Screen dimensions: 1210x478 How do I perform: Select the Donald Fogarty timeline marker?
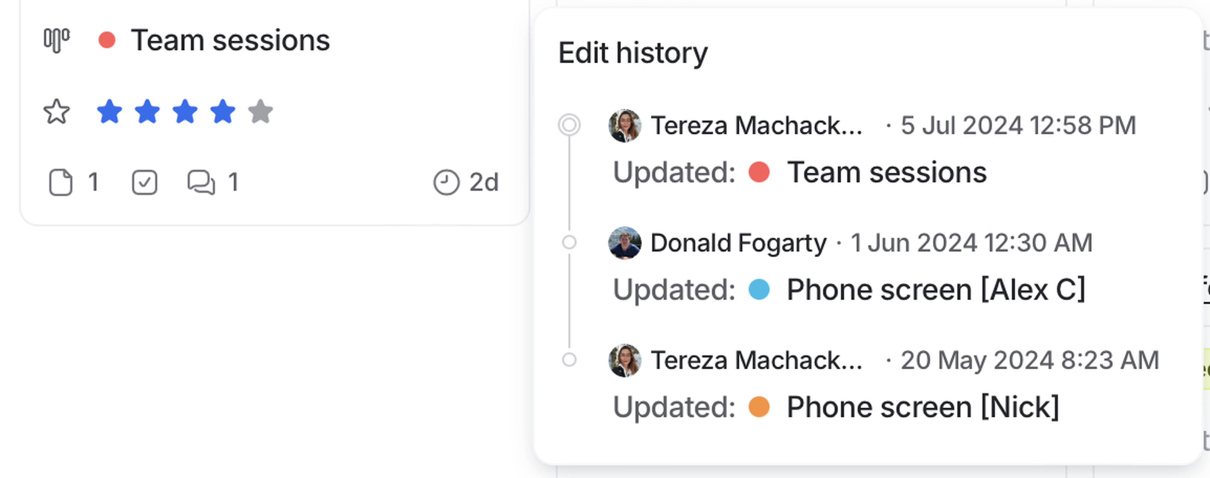point(569,243)
